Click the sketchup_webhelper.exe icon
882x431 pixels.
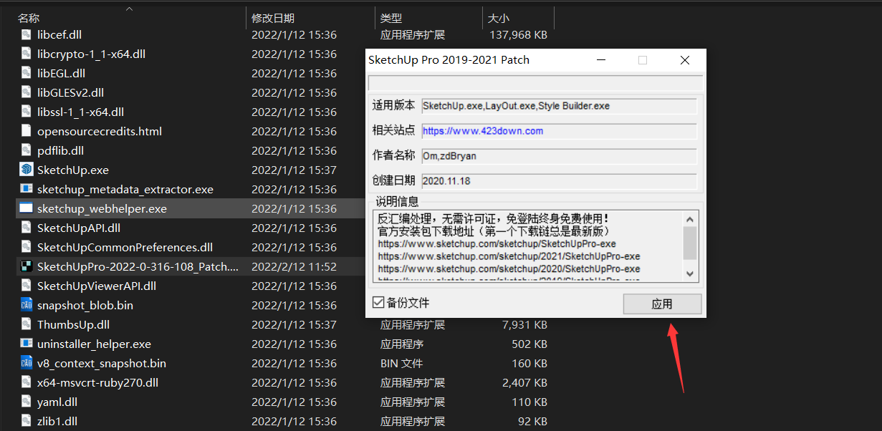tap(26, 208)
